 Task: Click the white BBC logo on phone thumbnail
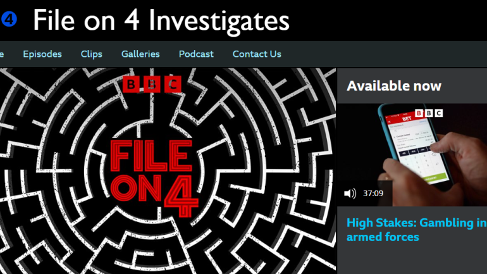(x=429, y=113)
